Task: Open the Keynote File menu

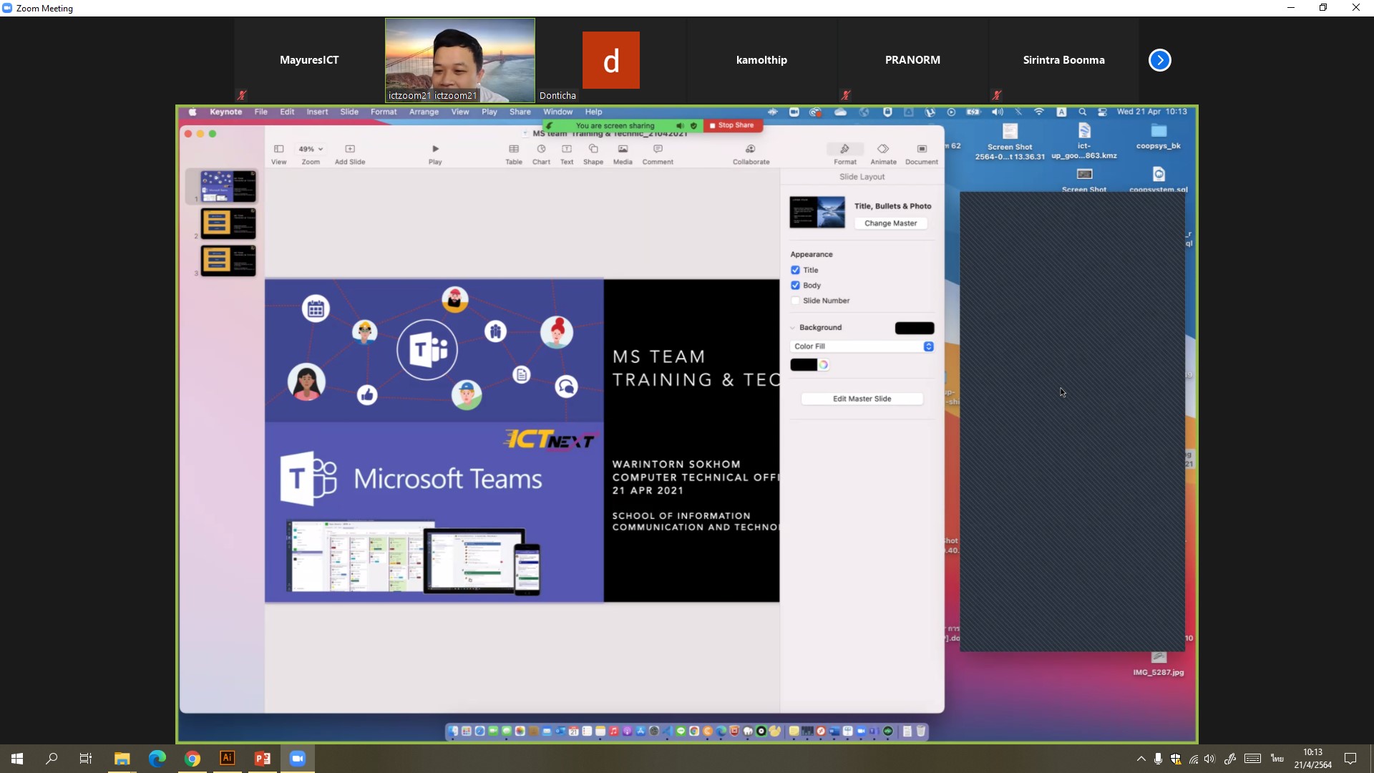Action: [x=260, y=112]
